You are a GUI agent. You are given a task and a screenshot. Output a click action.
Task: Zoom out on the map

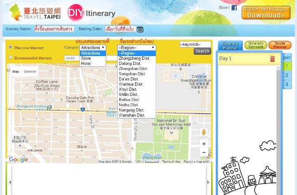point(204,152)
